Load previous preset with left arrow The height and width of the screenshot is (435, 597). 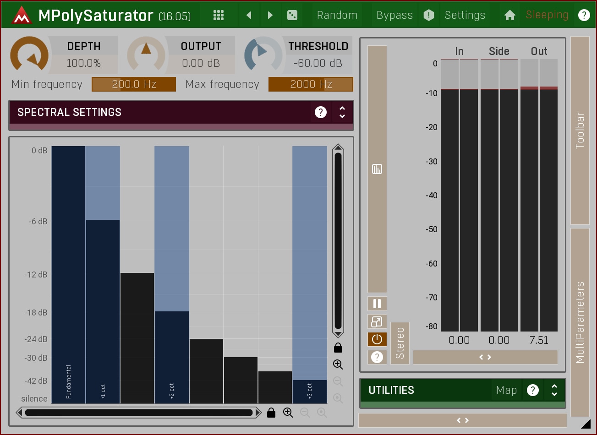pos(249,15)
